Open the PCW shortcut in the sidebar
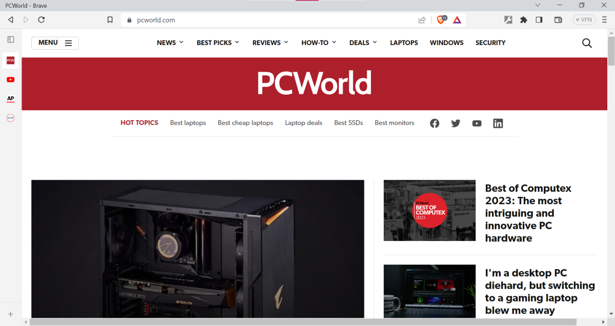 pos(10,60)
